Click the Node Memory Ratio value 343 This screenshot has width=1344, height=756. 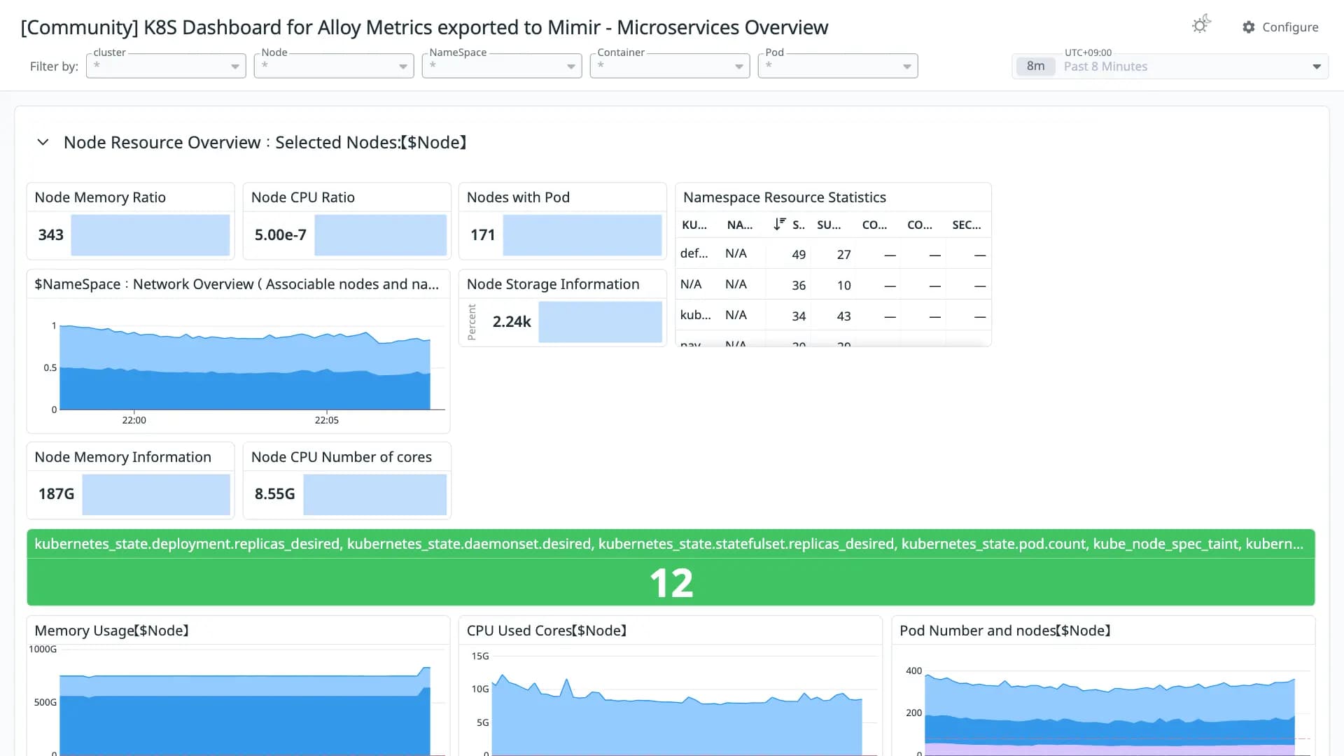pos(51,234)
